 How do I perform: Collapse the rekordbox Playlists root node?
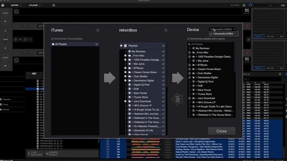(121, 46)
